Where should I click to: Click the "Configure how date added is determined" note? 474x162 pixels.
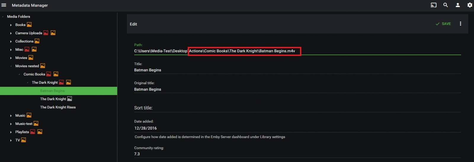[210, 137]
